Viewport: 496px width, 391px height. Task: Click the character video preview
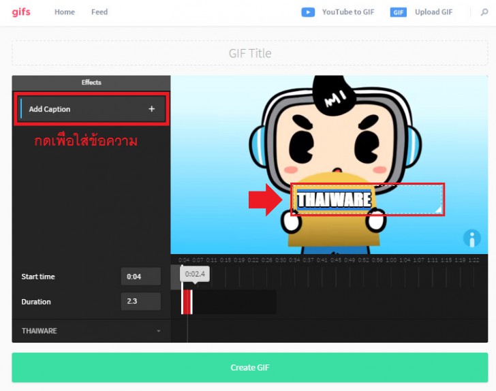(x=329, y=164)
